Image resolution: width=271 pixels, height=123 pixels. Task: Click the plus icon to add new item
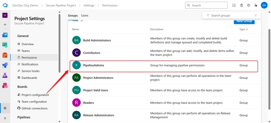pos(5,25)
